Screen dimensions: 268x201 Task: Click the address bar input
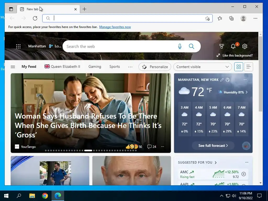127,18
